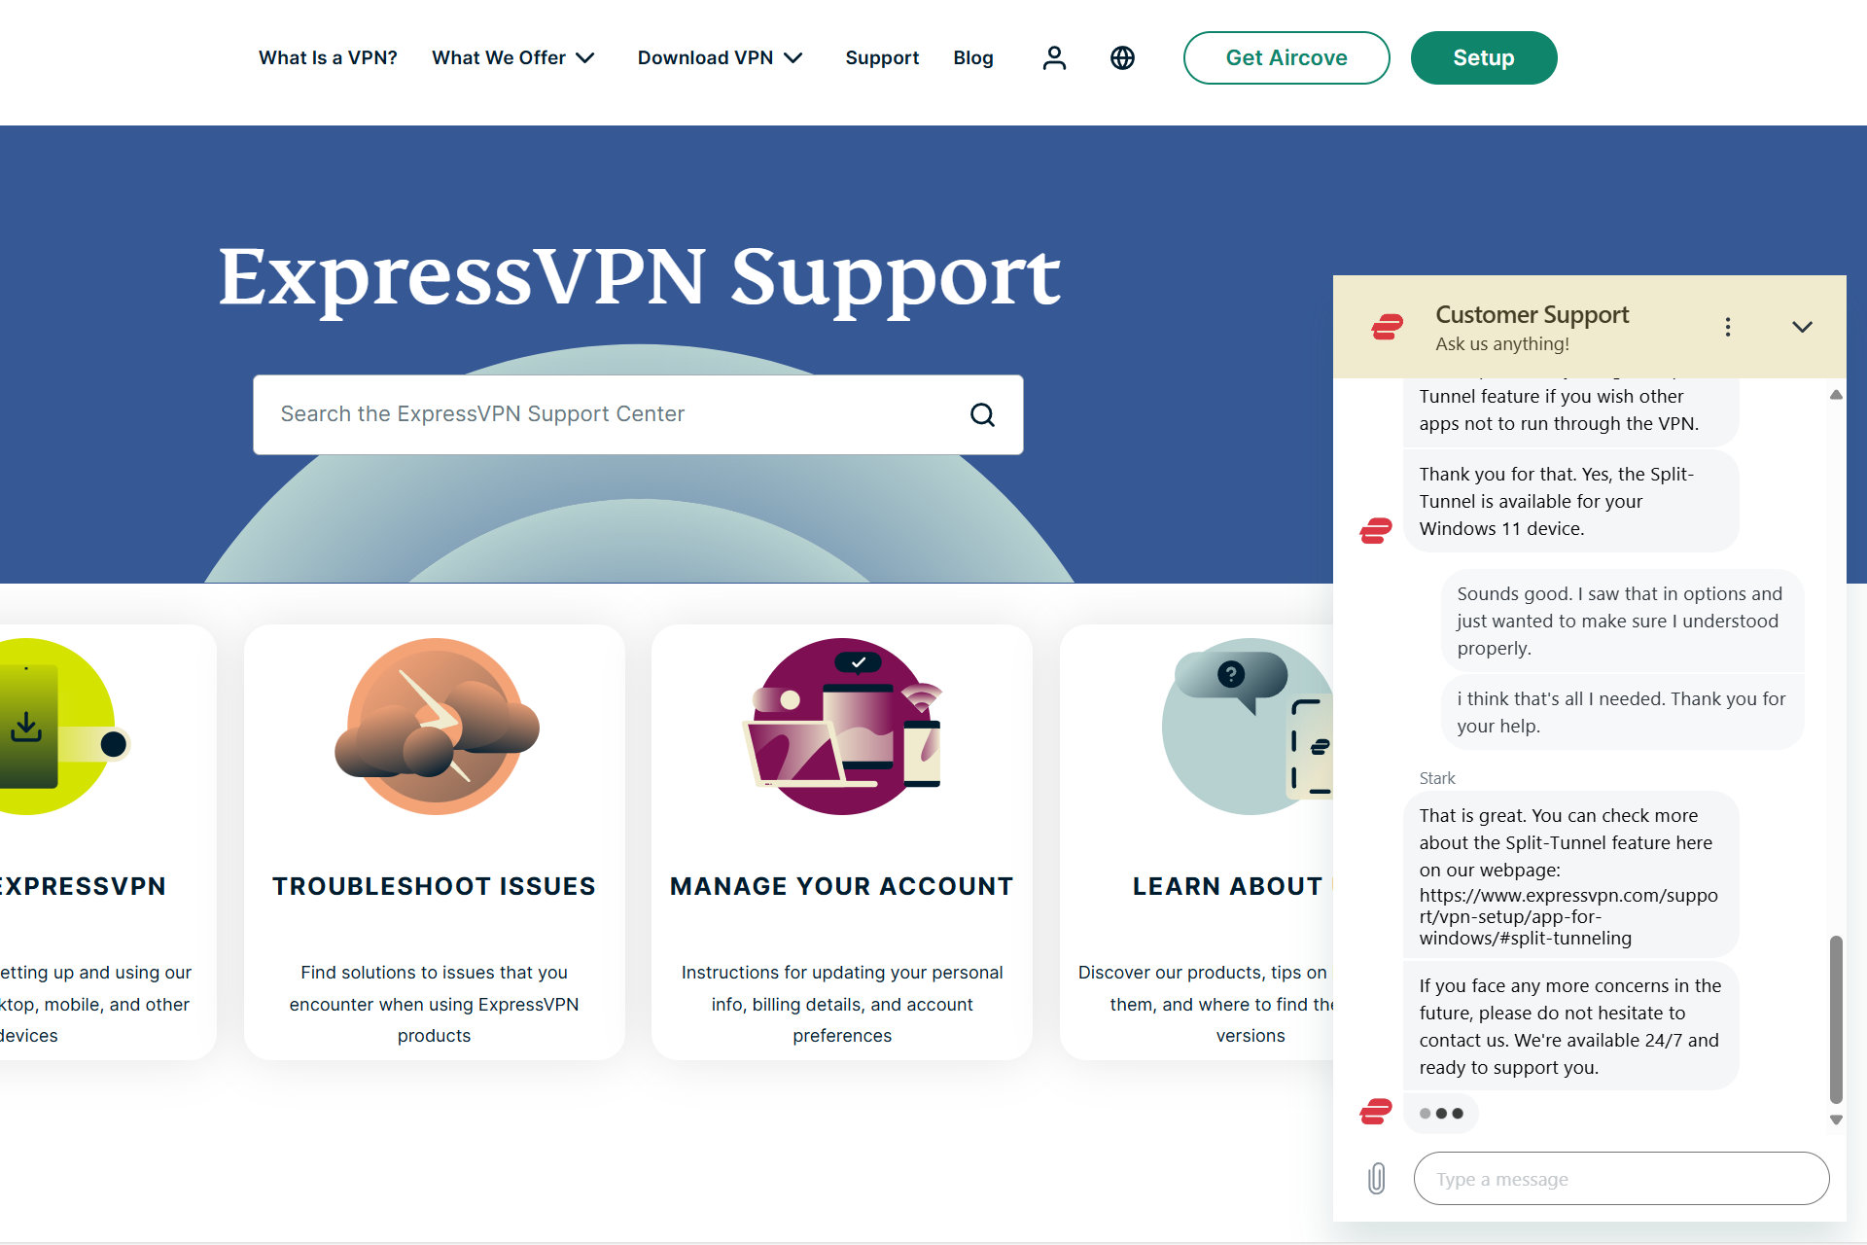Screen dimensions: 1867x1245
Task: Click the attachment/paperclip icon in chat
Action: pyautogui.click(x=1377, y=1177)
